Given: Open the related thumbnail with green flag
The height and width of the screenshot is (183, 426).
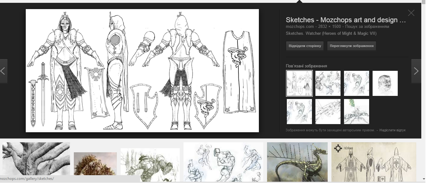Looking at the screenshot, I should [x=356, y=112].
